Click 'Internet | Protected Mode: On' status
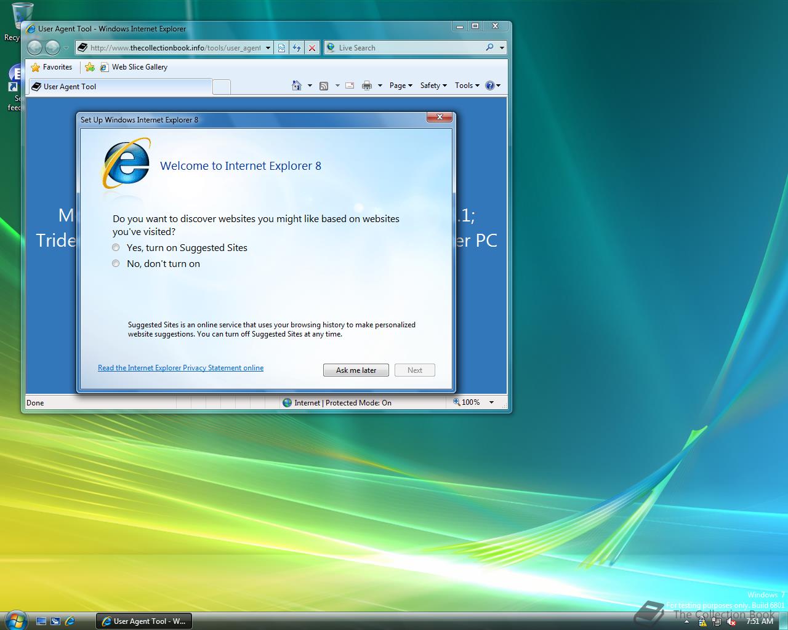788x630 pixels. [x=337, y=403]
